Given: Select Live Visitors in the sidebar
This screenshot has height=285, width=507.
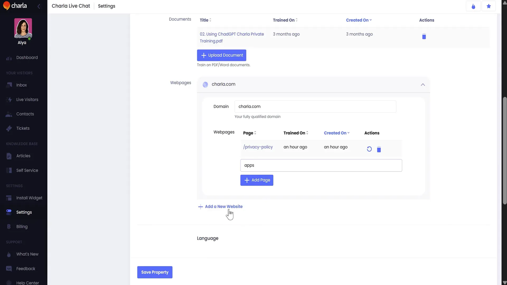Looking at the screenshot, I should click(28, 99).
